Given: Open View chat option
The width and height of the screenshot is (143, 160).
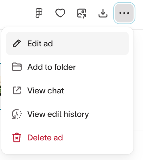Looking at the screenshot, I should click(x=67, y=90).
